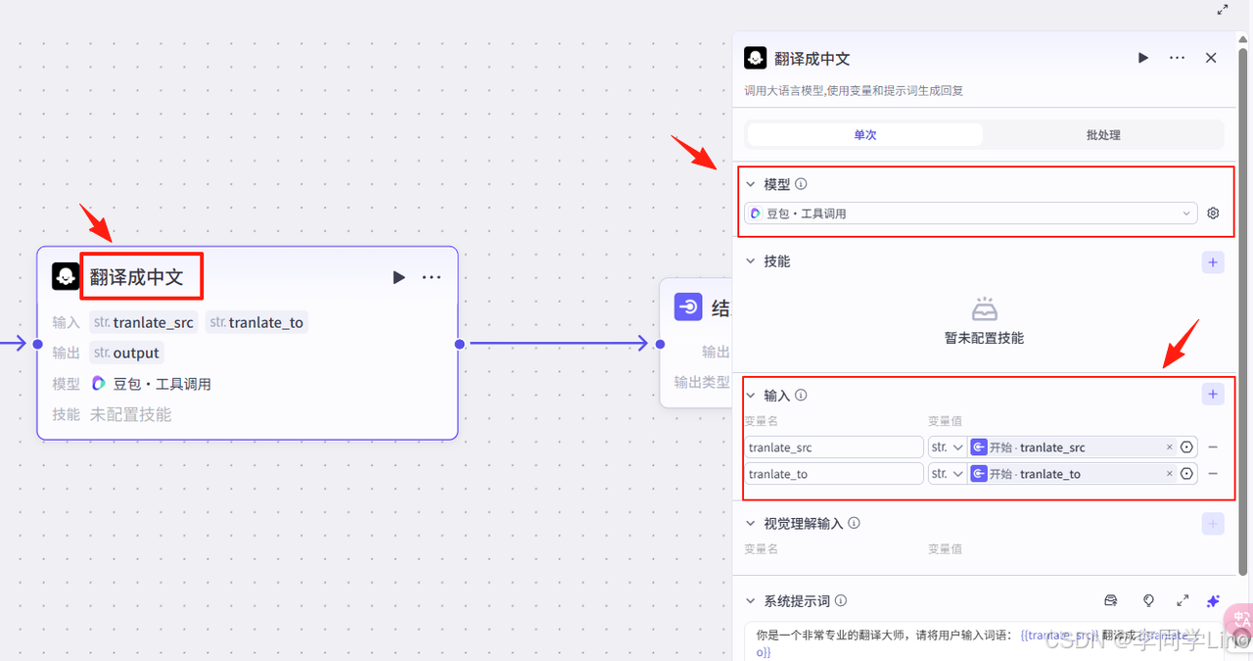Collapse the 模型 section
Viewport: 1253px width, 661px height.
[x=751, y=184]
